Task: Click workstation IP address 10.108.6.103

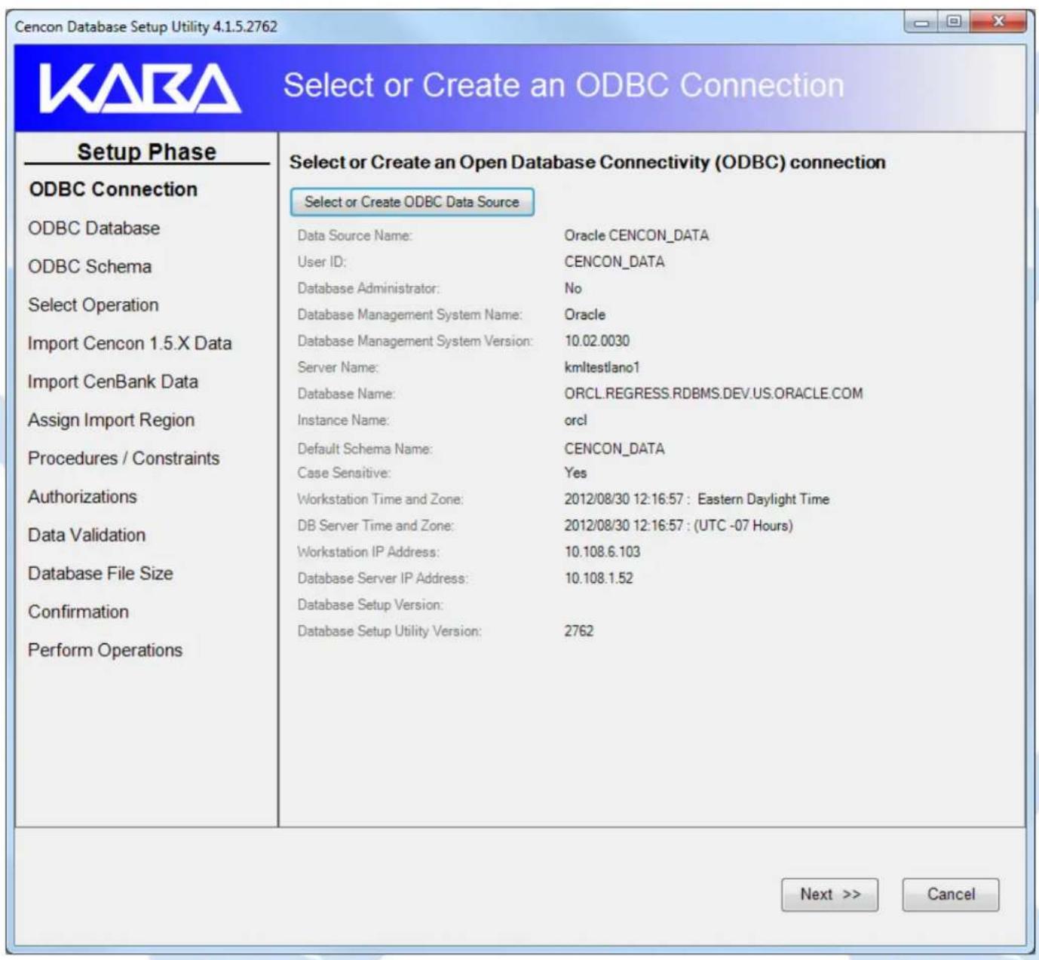Action: pyautogui.click(x=602, y=552)
